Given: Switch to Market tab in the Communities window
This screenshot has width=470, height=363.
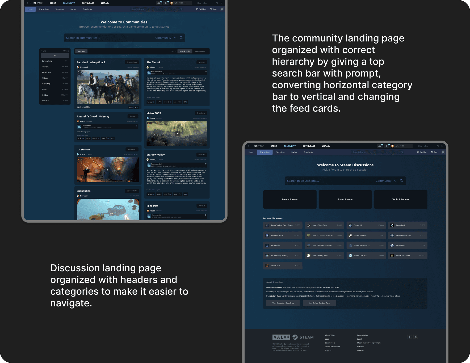Looking at the screenshot, I should 73,9.
